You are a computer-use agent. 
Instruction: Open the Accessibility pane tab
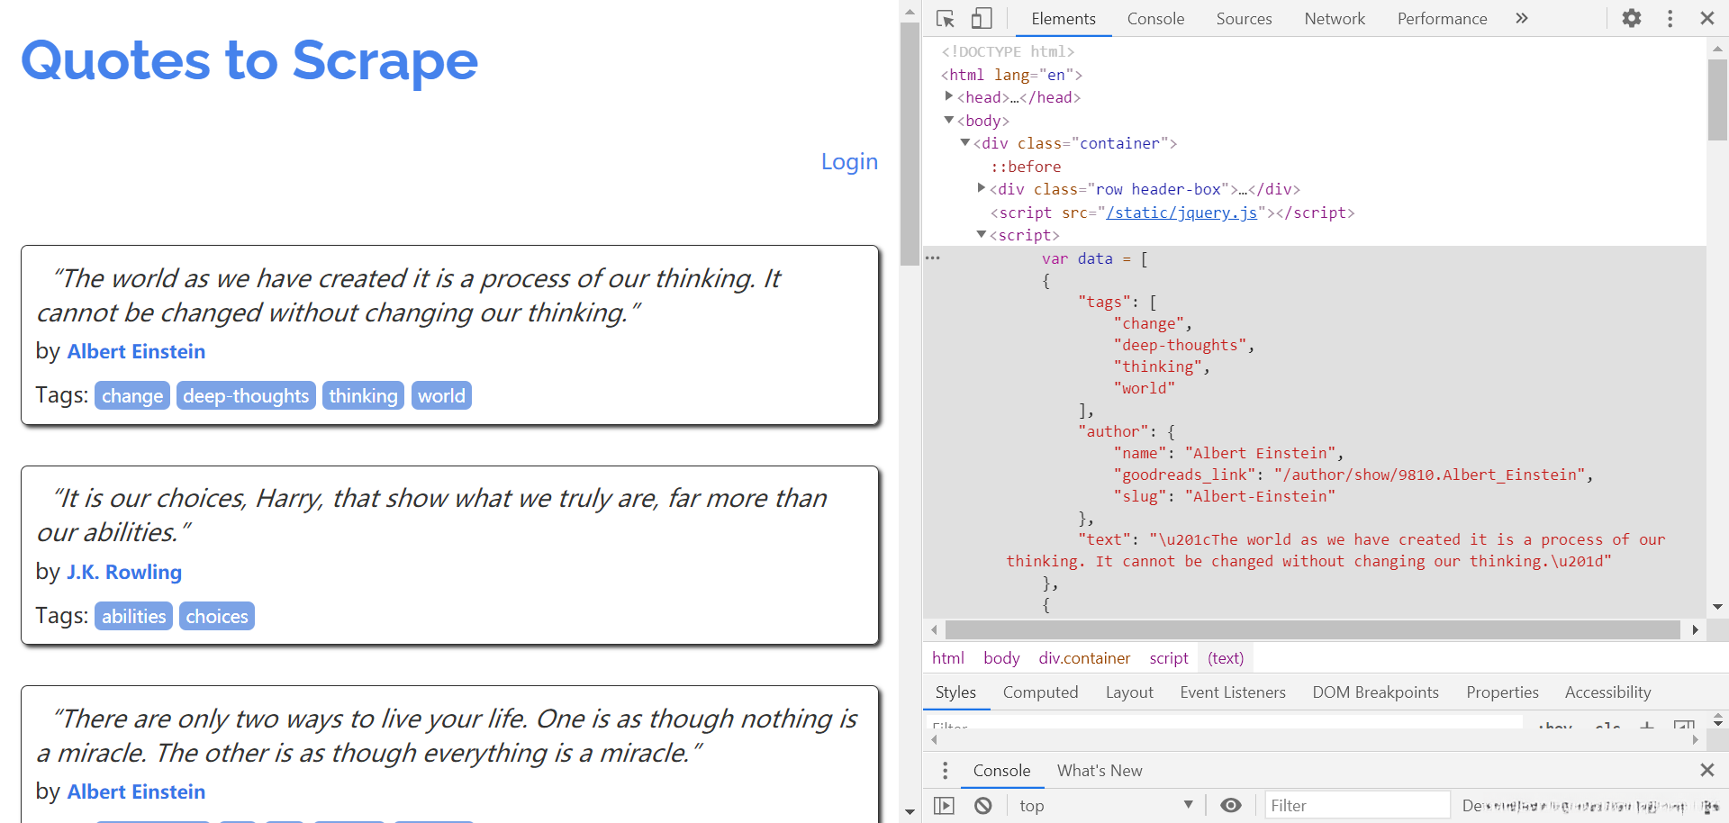pyautogui.click(x=1607, y=692)
